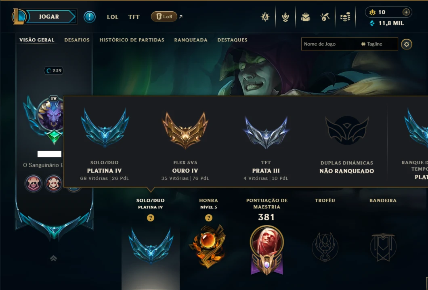Screen dimensions: 428x290
Task: Open the Clash tournament icon
Action: pos(285,17)
